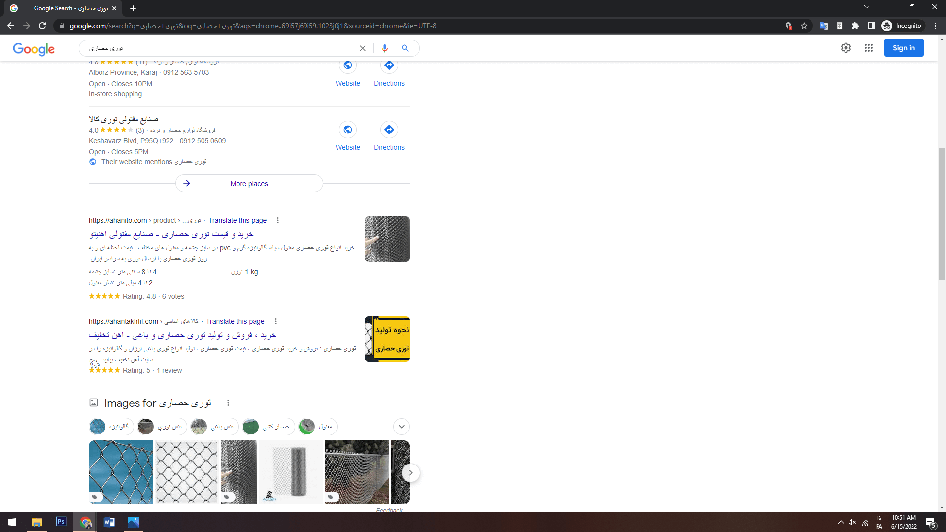Open the ahanito.com result options menu
Viewport: 946px width, 532px height.
click(278, 220)
